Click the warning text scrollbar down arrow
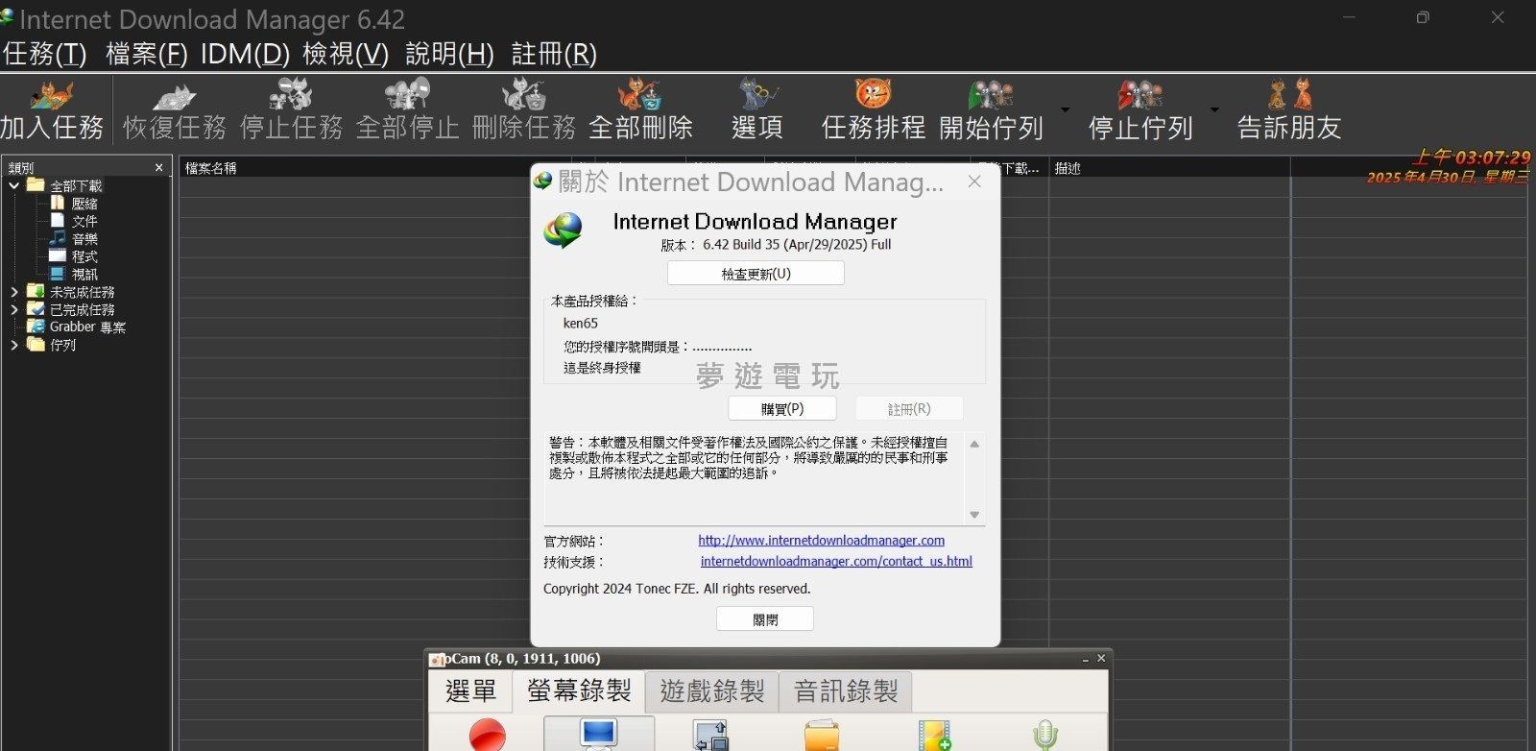1536x751 pixels. [974, 515]
